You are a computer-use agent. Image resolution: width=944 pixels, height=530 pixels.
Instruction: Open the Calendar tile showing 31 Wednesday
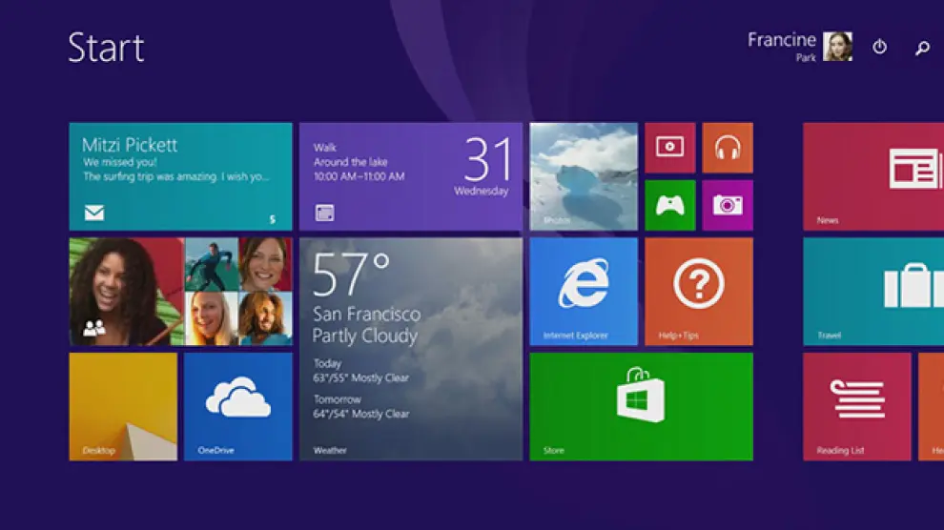click(410, 176)
